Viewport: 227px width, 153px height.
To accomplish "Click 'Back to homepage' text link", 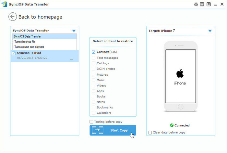I will [x=40, y=17].
